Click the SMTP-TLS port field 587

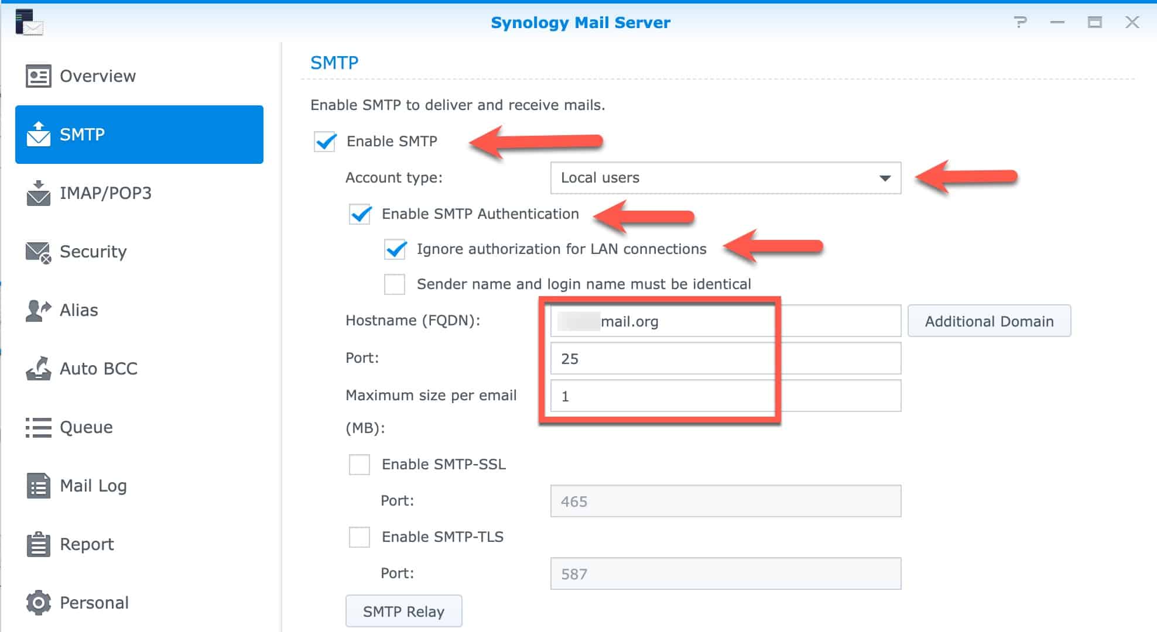[725, 573]
